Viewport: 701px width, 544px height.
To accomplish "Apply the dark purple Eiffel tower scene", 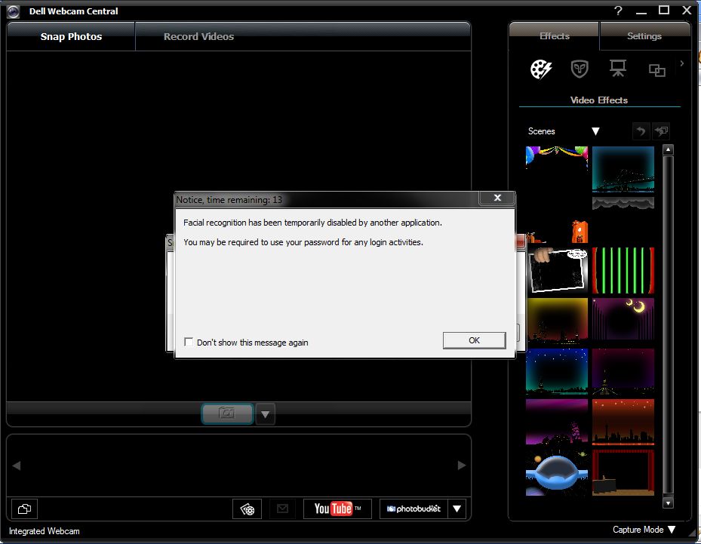I will tap(623, 371).
